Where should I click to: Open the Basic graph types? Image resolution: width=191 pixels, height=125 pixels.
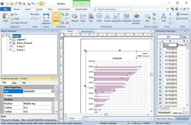point(83,18)
